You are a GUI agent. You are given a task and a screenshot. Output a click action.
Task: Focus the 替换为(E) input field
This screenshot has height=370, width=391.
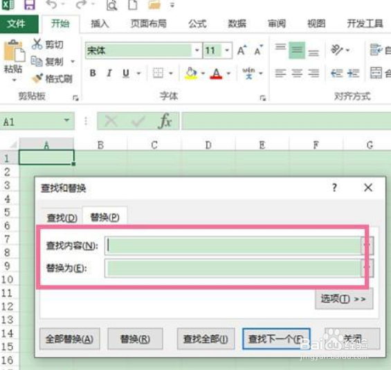click(233, 268)
